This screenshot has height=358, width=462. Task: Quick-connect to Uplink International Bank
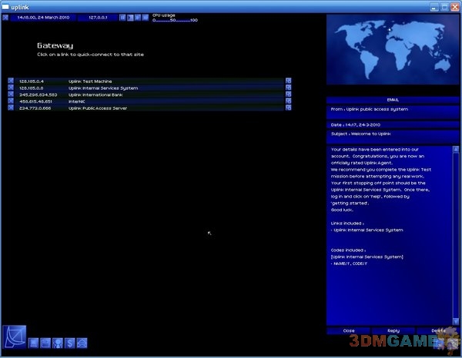(x=97, y=94)
